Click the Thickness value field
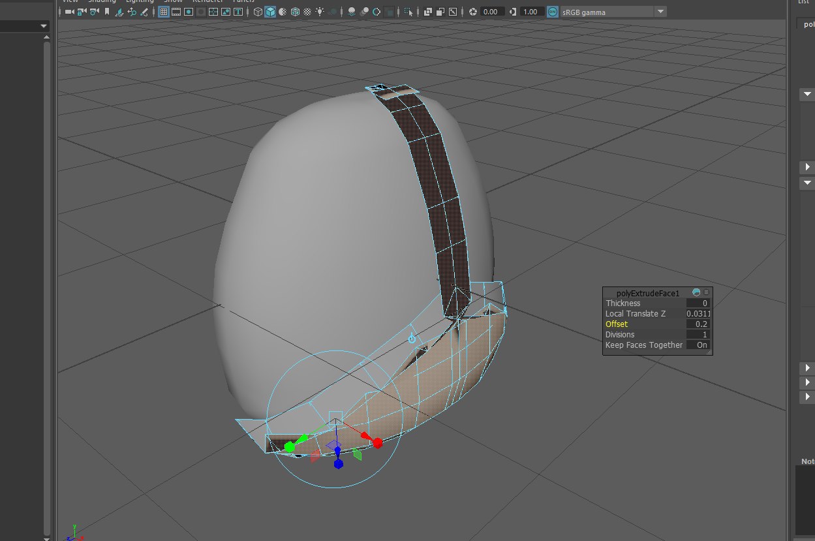This screenshot has height=541, width=815. point(698,303)
